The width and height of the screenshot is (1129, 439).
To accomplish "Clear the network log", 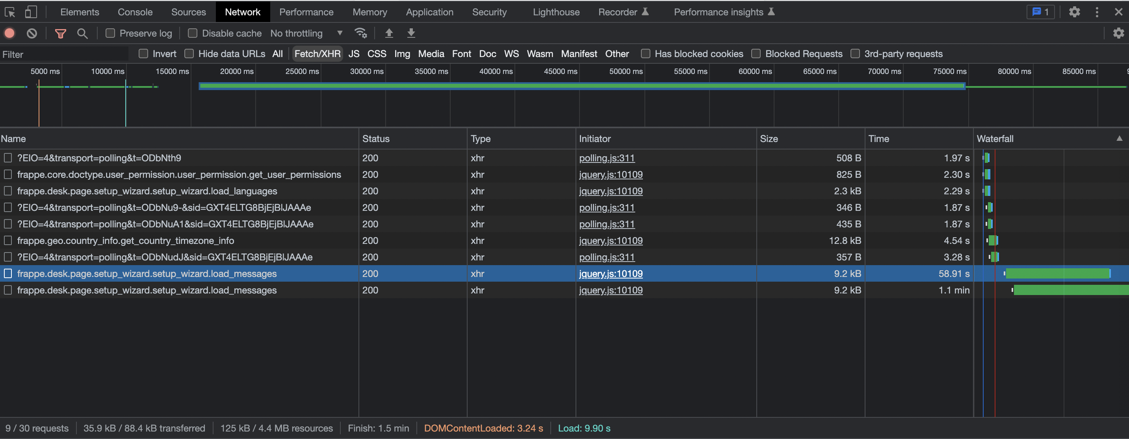I will point(32,33).
